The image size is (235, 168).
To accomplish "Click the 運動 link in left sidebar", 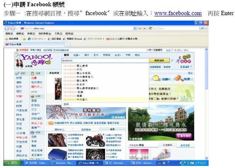I will tap(19, 83).
